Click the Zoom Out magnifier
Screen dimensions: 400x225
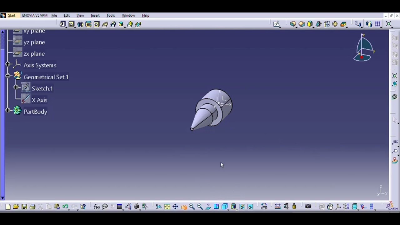coord(200,207)
